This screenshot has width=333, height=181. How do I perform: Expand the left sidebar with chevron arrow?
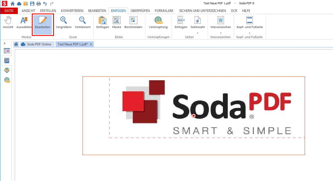point(5,43)
